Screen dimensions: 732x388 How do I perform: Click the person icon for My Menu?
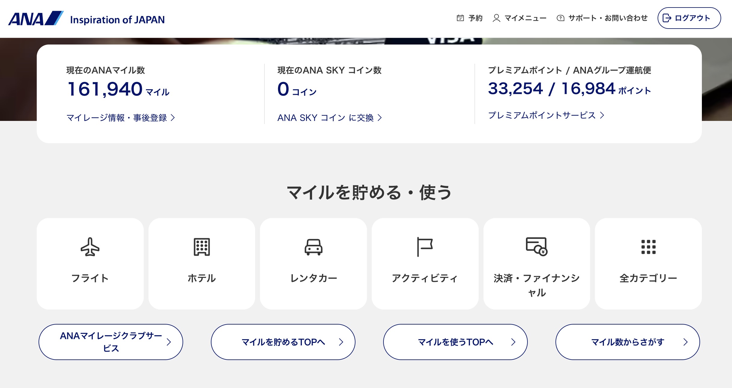click(496, 18)
